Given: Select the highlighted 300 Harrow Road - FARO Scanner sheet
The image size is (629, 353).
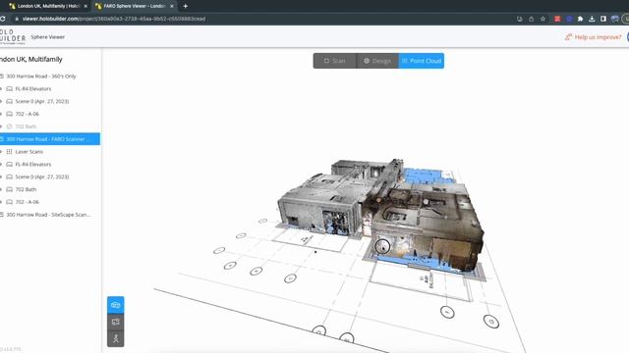Looking at the screenshot, I should pyautogui.click(x=50, y=139).
